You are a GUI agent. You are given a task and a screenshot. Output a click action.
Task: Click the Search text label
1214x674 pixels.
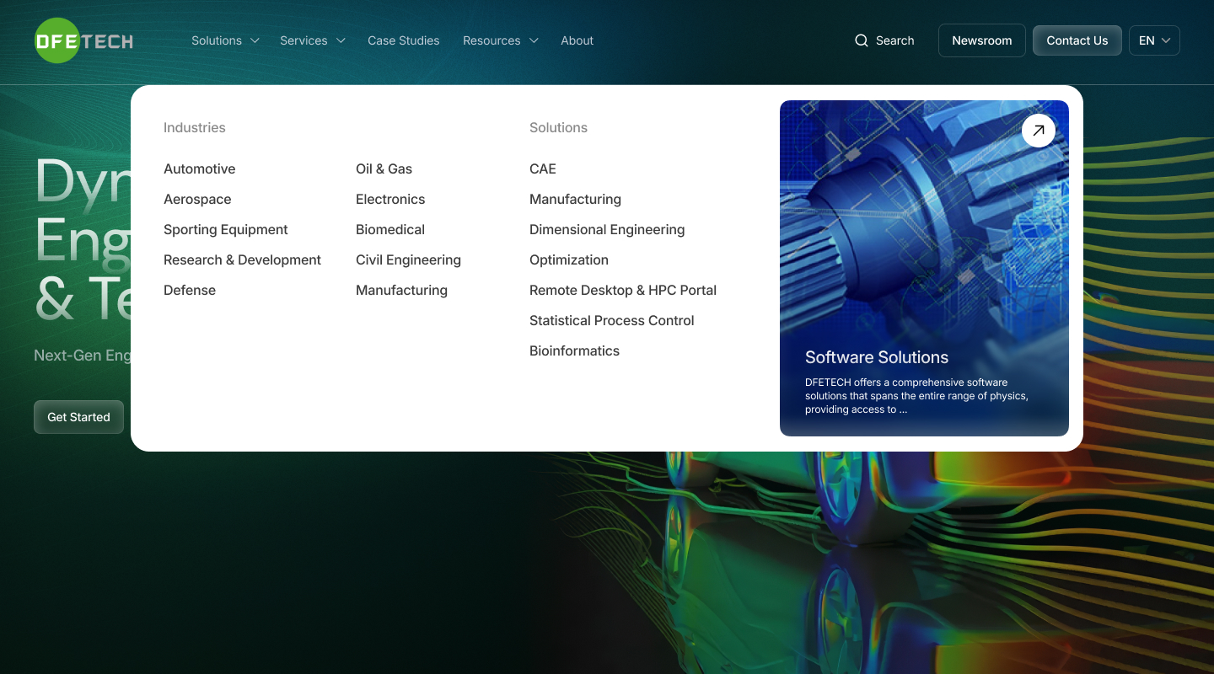pyautogui.click(x=895, y=40)
